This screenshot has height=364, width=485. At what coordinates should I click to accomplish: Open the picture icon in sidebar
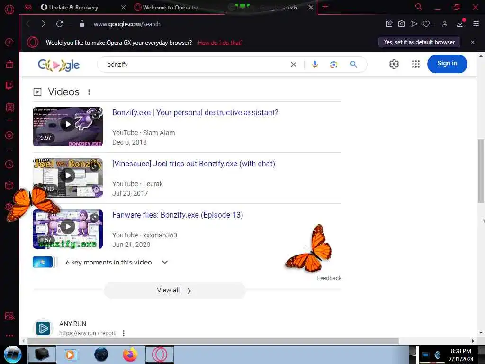point(9,316)
